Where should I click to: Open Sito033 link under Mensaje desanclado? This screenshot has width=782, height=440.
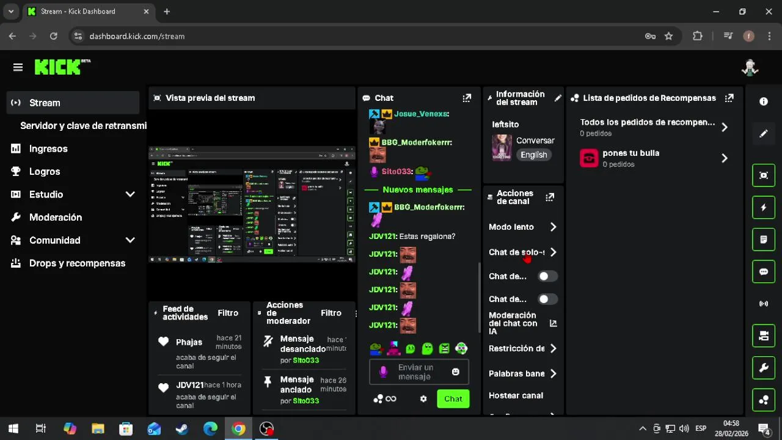pyautogui.click(x=305, y=361)
